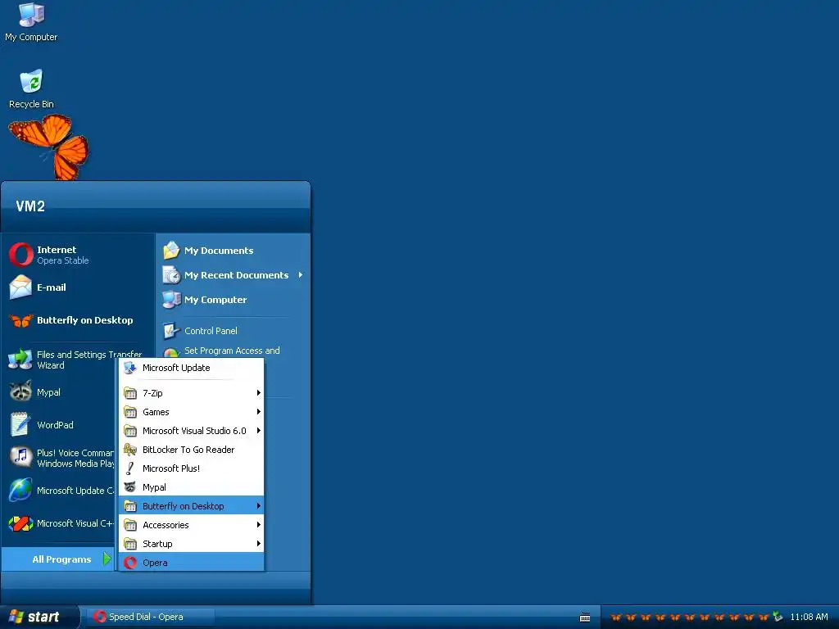Open Mypal raccoon icon in recent programs list
This screenshot has height=629, width=839.
20,392
